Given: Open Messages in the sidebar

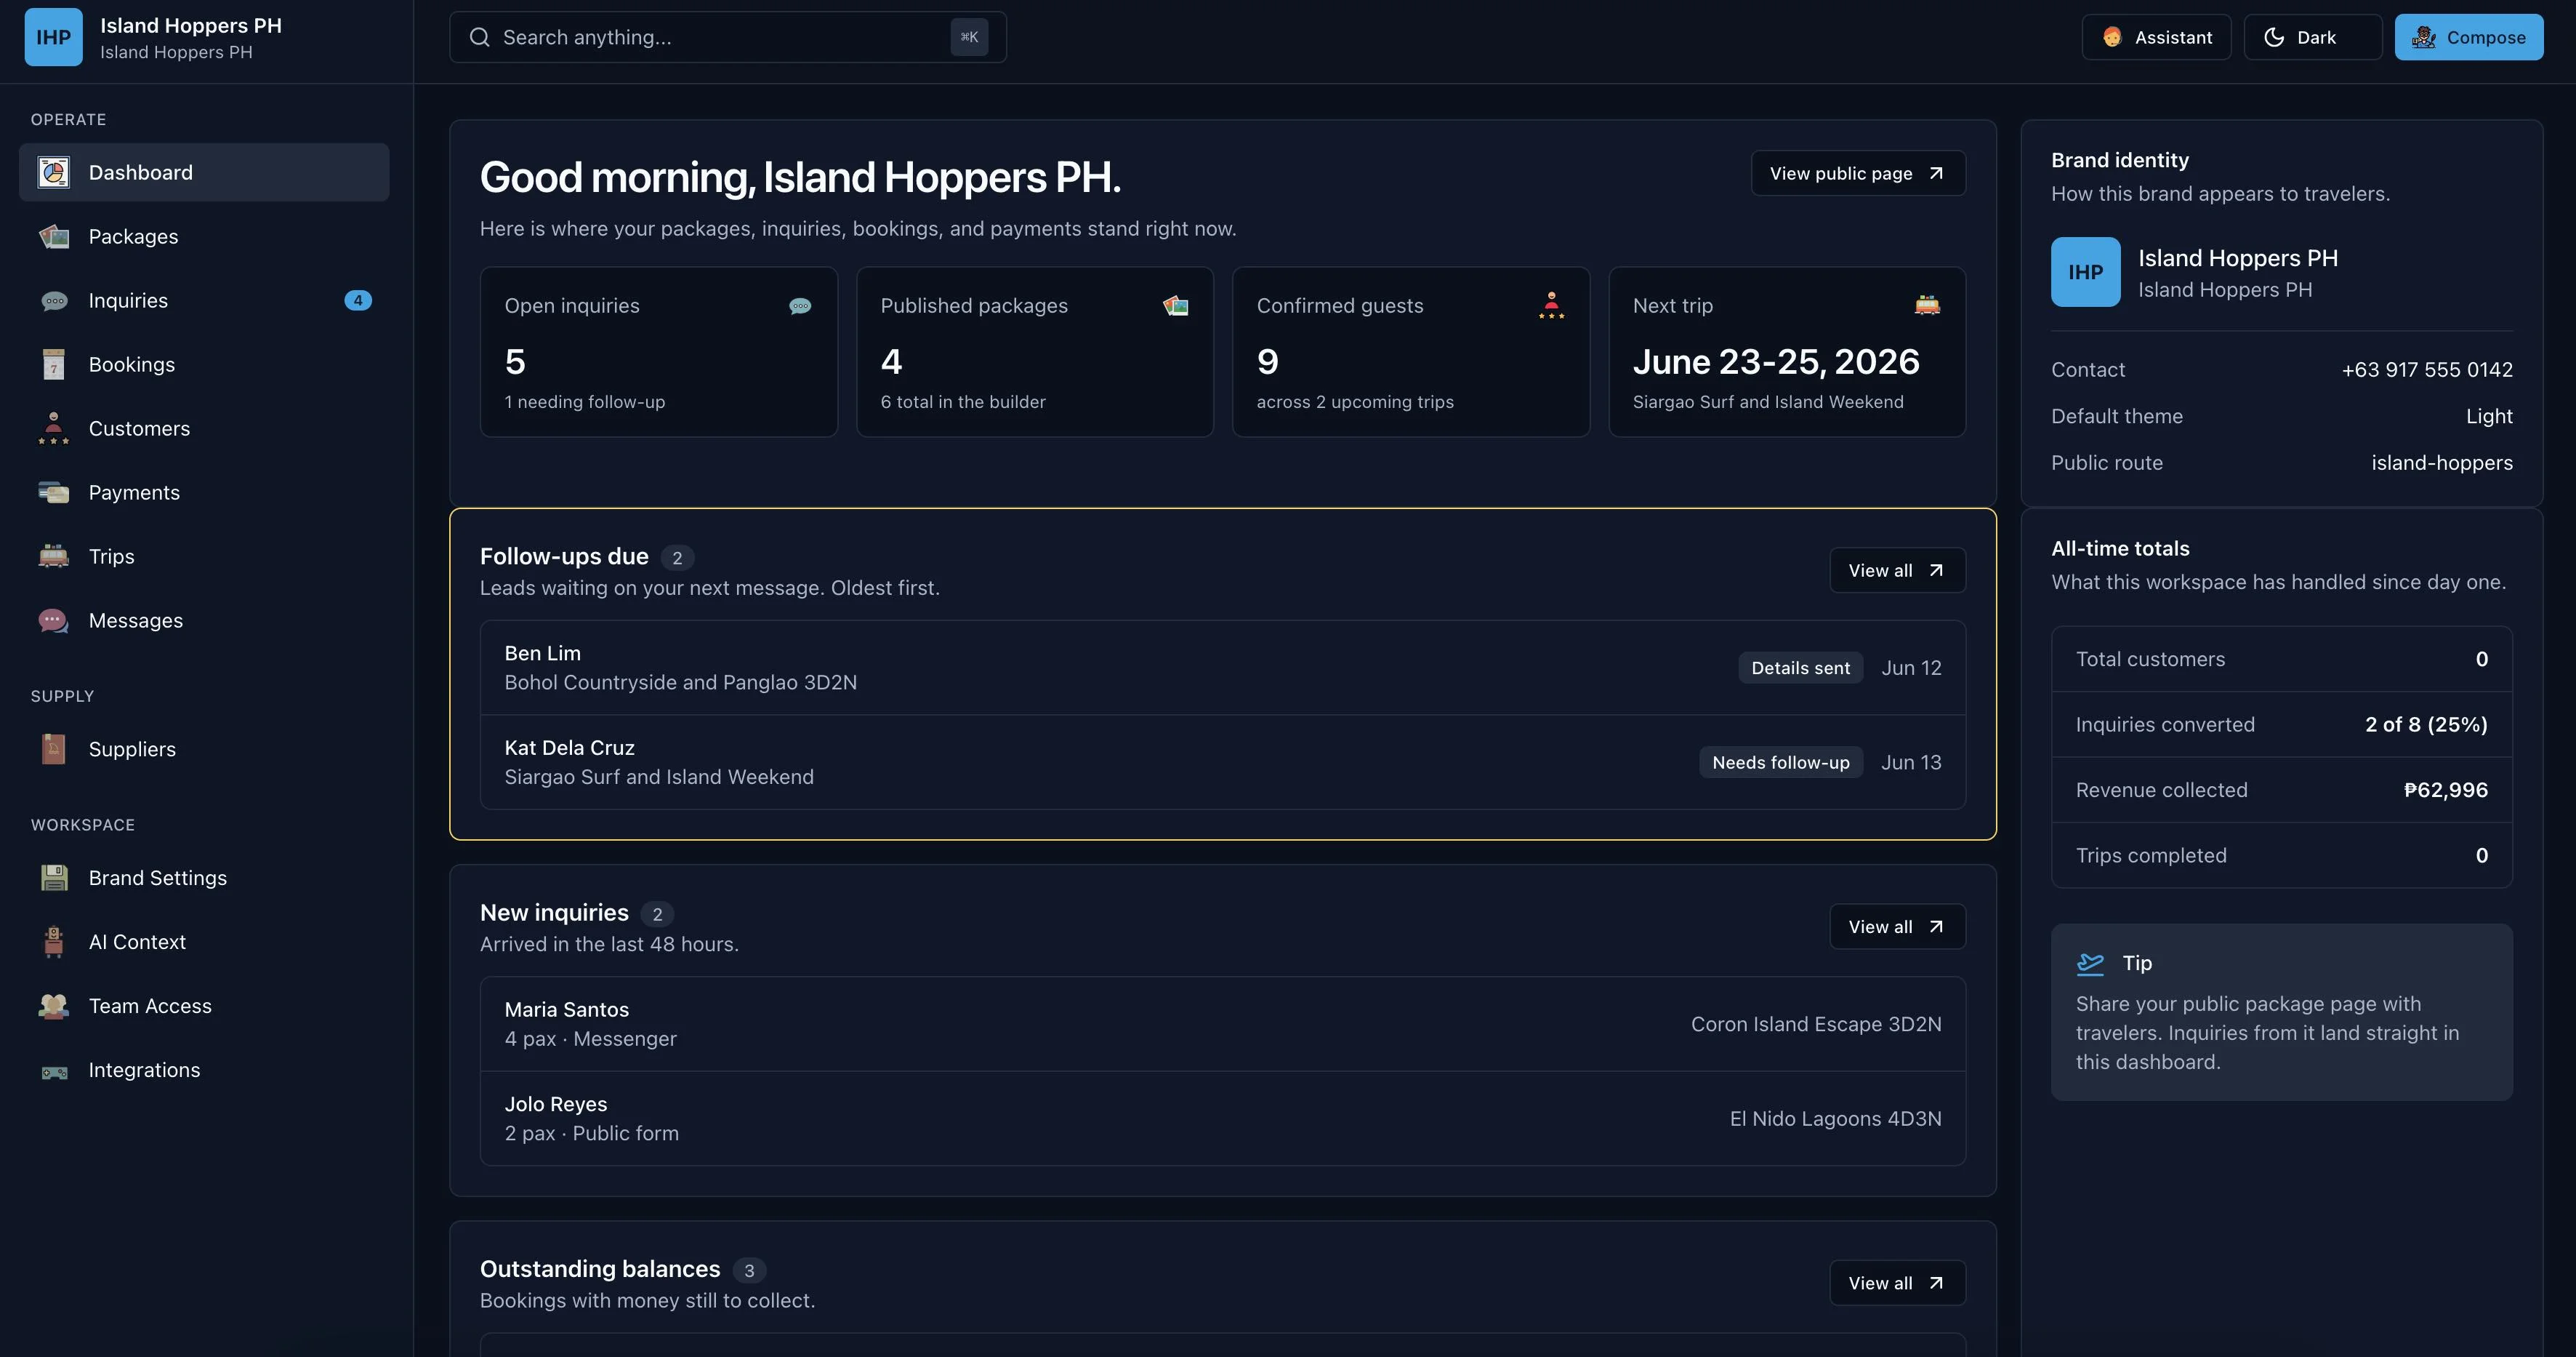Looking at the screenshot, I should tap(204, 620).
